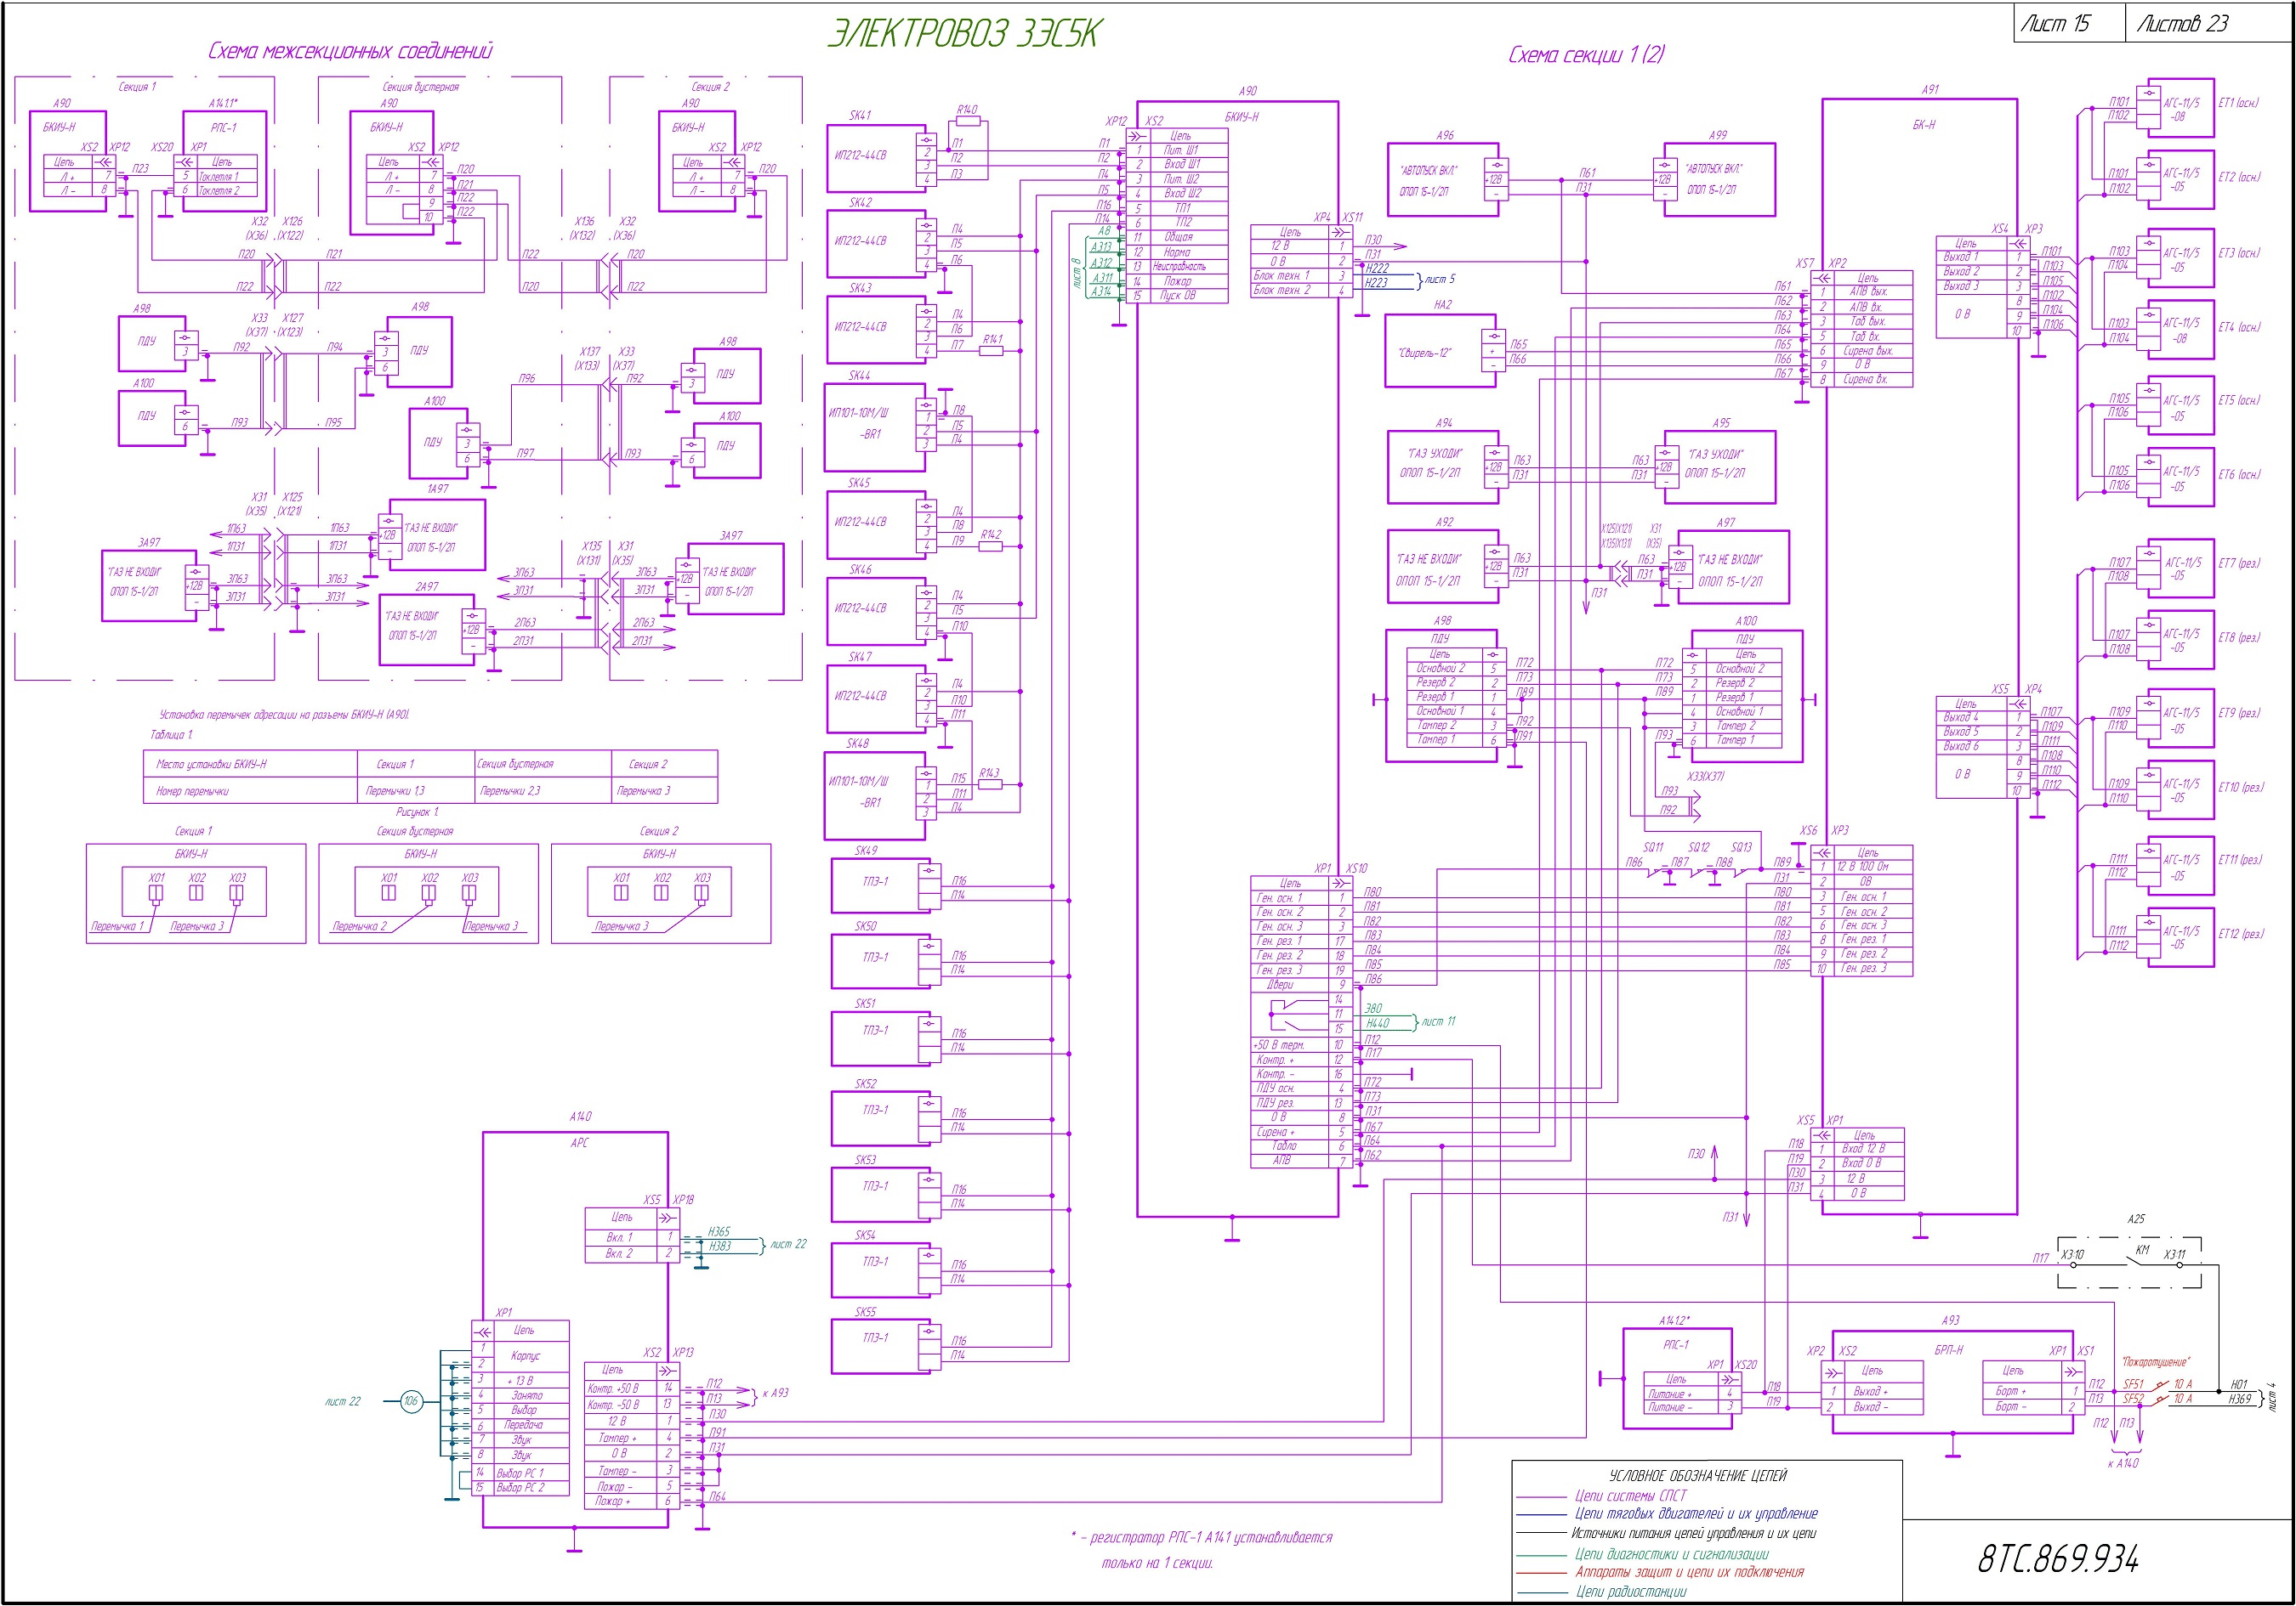The image size is (2296, 1606).
Task: Click circuit name "+50 В терм."
Action: (x=1279, y=1044)
